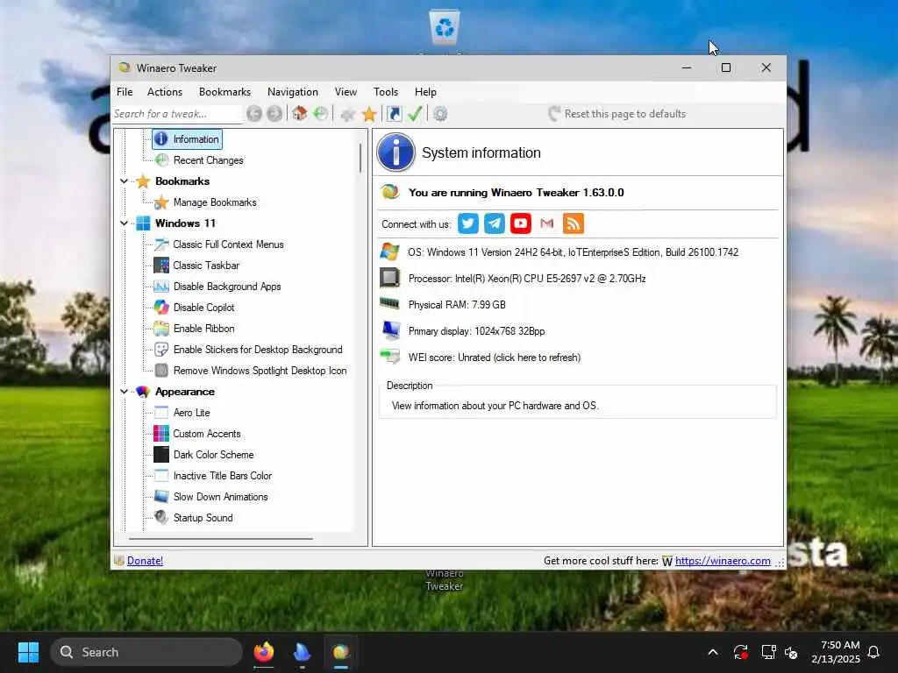Click the OS version info line

pyautogui.click(x=573, y=252)
